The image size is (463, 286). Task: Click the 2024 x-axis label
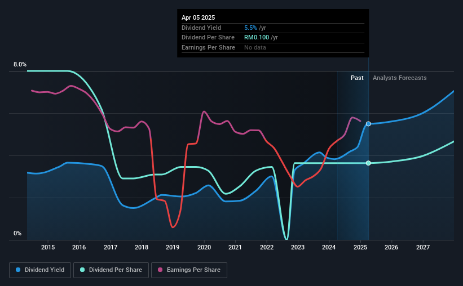(329, 247)
